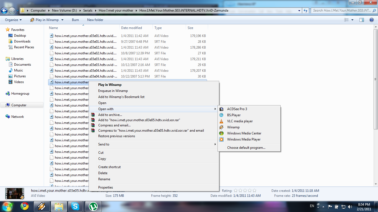Click the Burn toolbar button
This screenshot has height=212, width=378.
(75, 20)
